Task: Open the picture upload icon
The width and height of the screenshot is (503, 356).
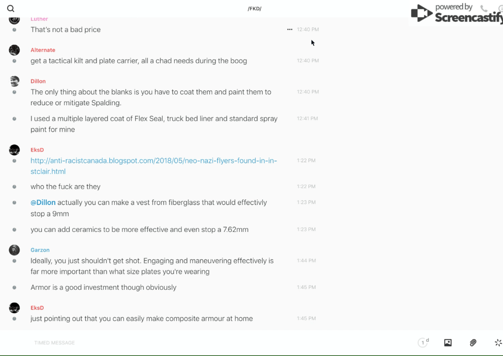Action: coord(448,343)
